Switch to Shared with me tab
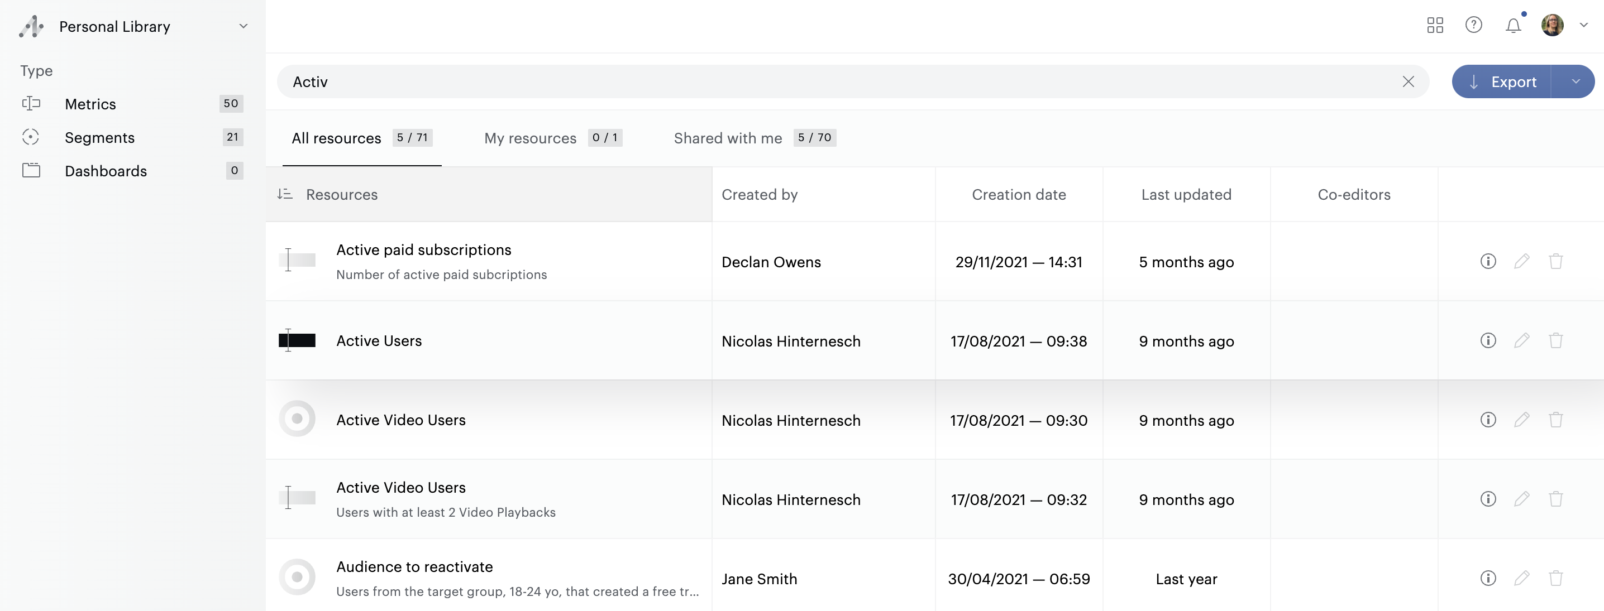Viewport: 1604px width, 611px height. point(727,138)
